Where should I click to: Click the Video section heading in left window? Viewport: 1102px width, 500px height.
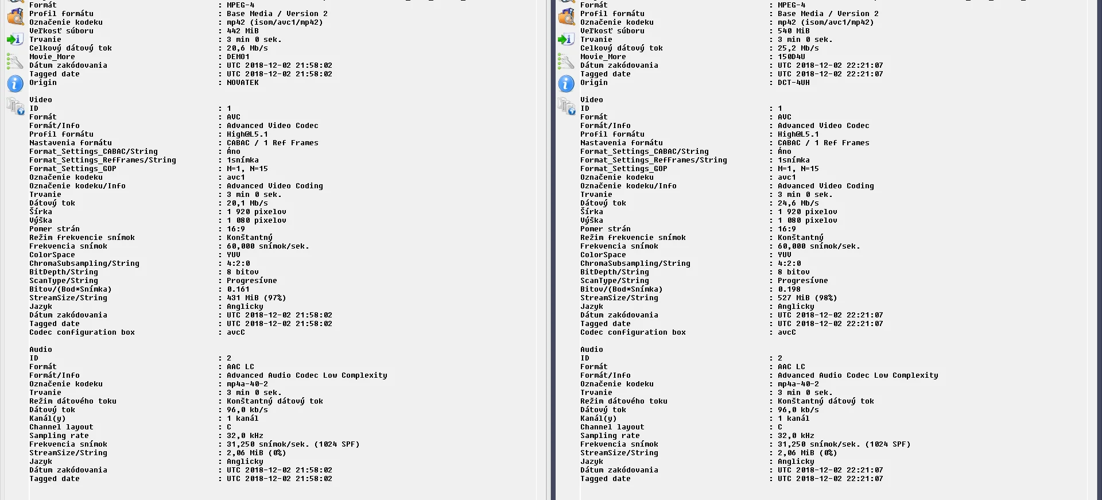coord(41,100)
